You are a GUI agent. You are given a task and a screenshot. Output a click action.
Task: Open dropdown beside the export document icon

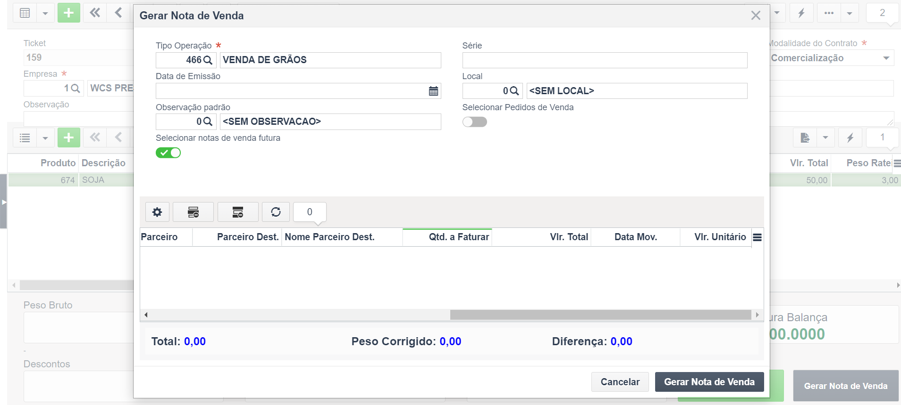point(825,138)
